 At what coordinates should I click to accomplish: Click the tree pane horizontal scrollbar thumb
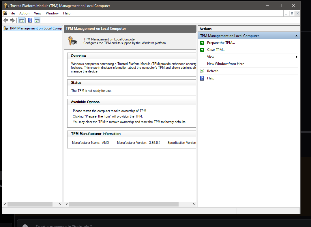[x=30, y=204]
